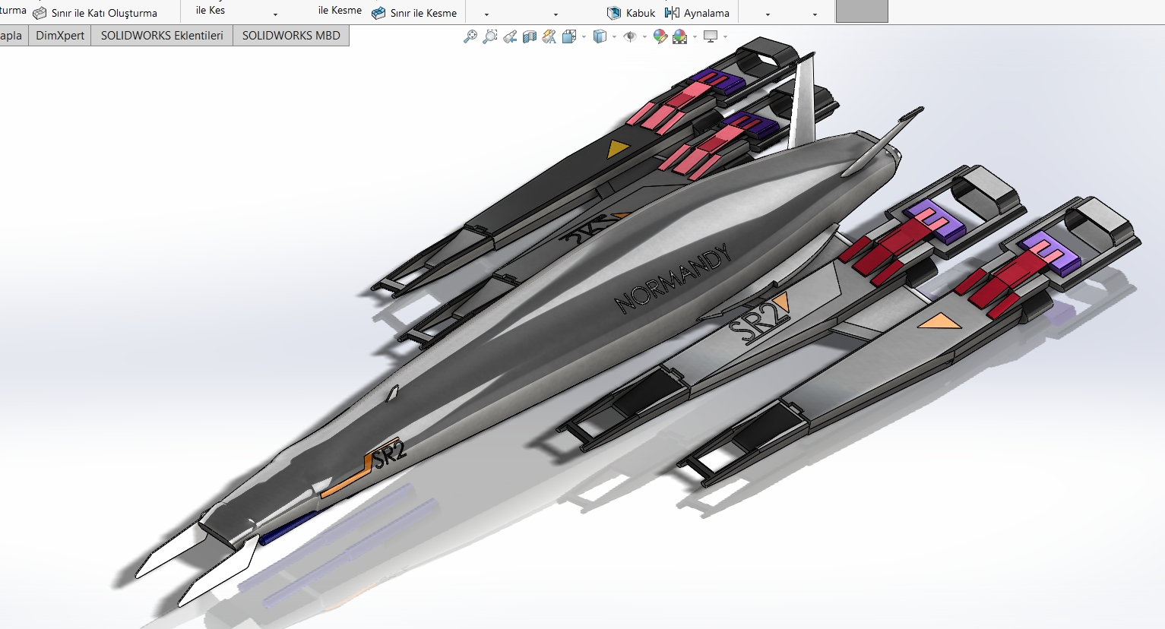Open the SOLIDWORKS MBD tab

pos(291,36)
